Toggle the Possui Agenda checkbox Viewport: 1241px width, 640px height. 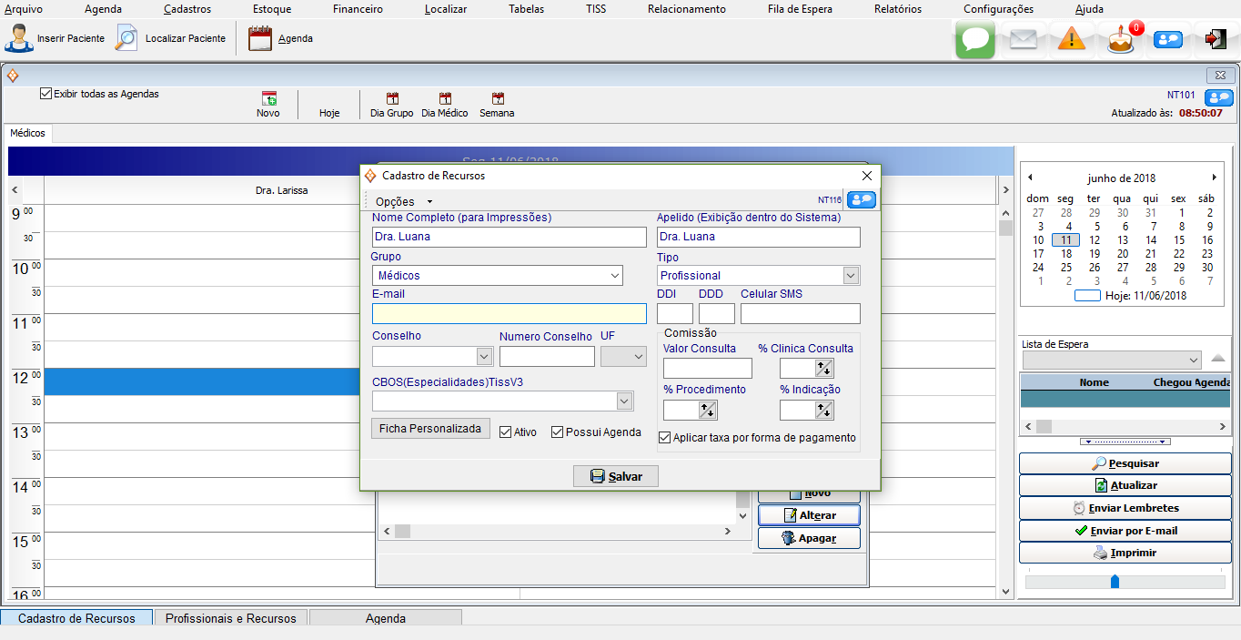click(x=558, y=432)
